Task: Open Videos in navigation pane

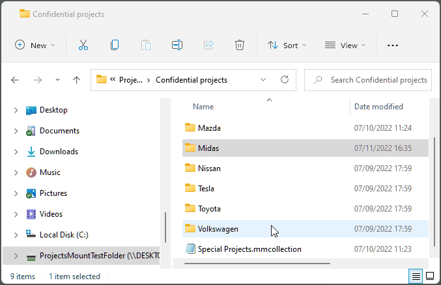Action: coord(51,214)
